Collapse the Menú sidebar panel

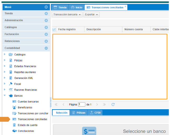point(46,7)
